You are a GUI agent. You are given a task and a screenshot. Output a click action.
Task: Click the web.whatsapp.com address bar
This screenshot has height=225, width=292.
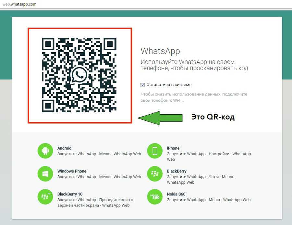coord(19,4)
